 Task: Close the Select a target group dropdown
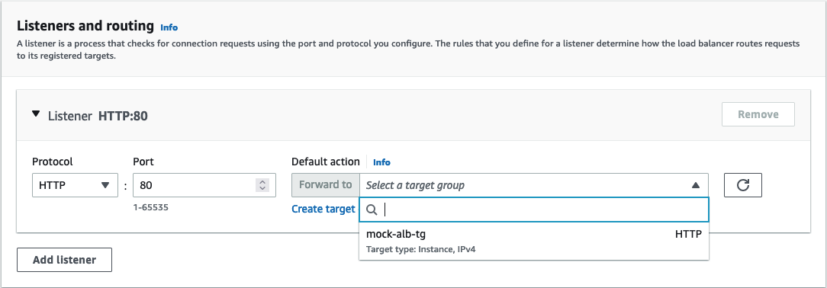click(534, 185)
